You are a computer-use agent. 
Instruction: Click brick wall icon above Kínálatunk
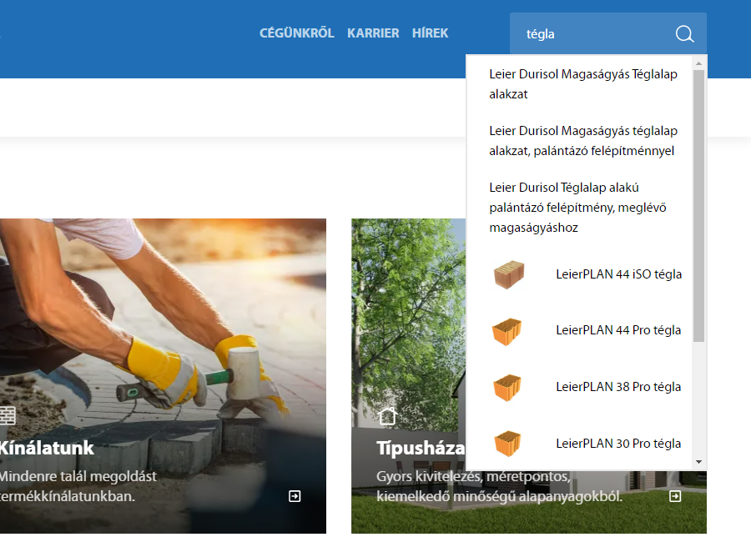tap(8, 415)
